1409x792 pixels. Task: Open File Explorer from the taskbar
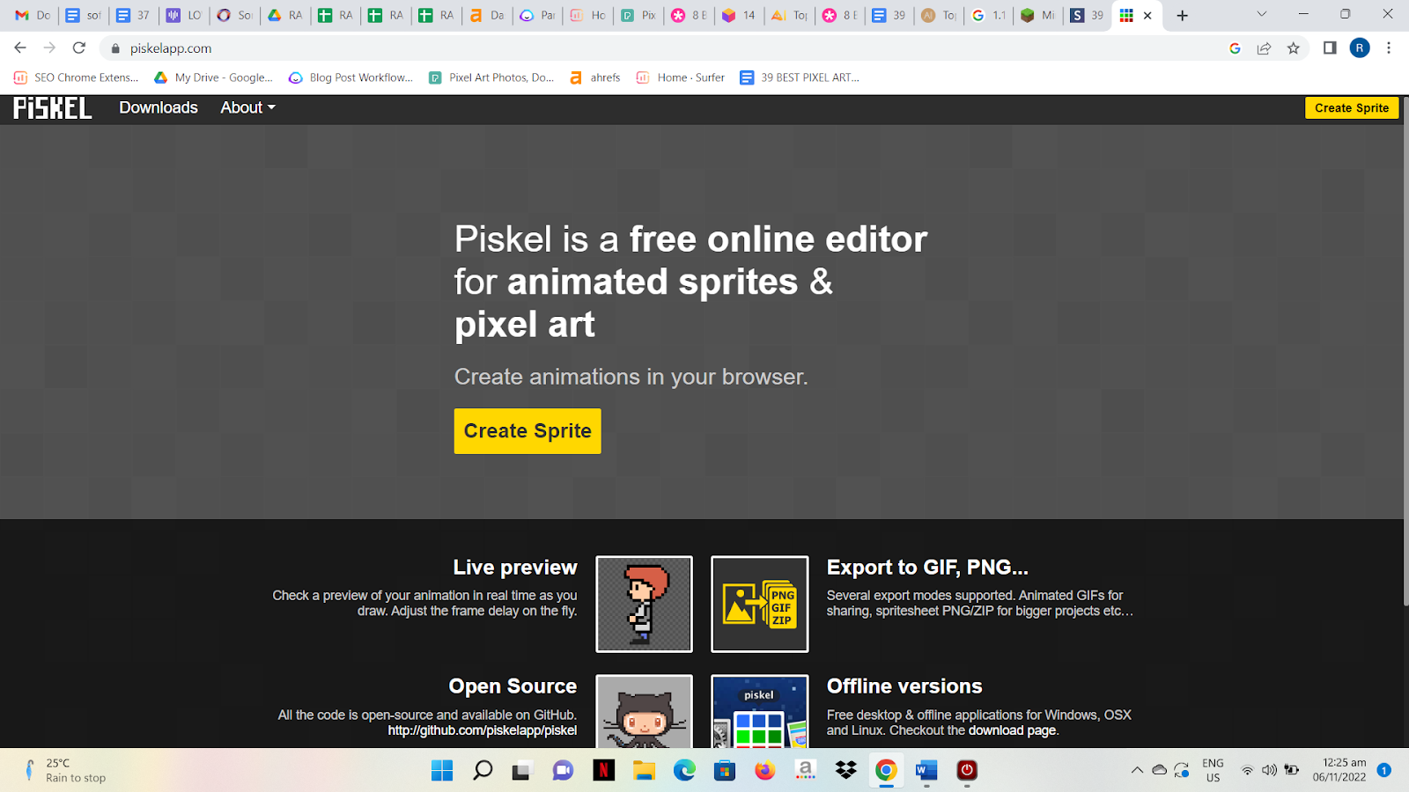click(x=644, y=771)
